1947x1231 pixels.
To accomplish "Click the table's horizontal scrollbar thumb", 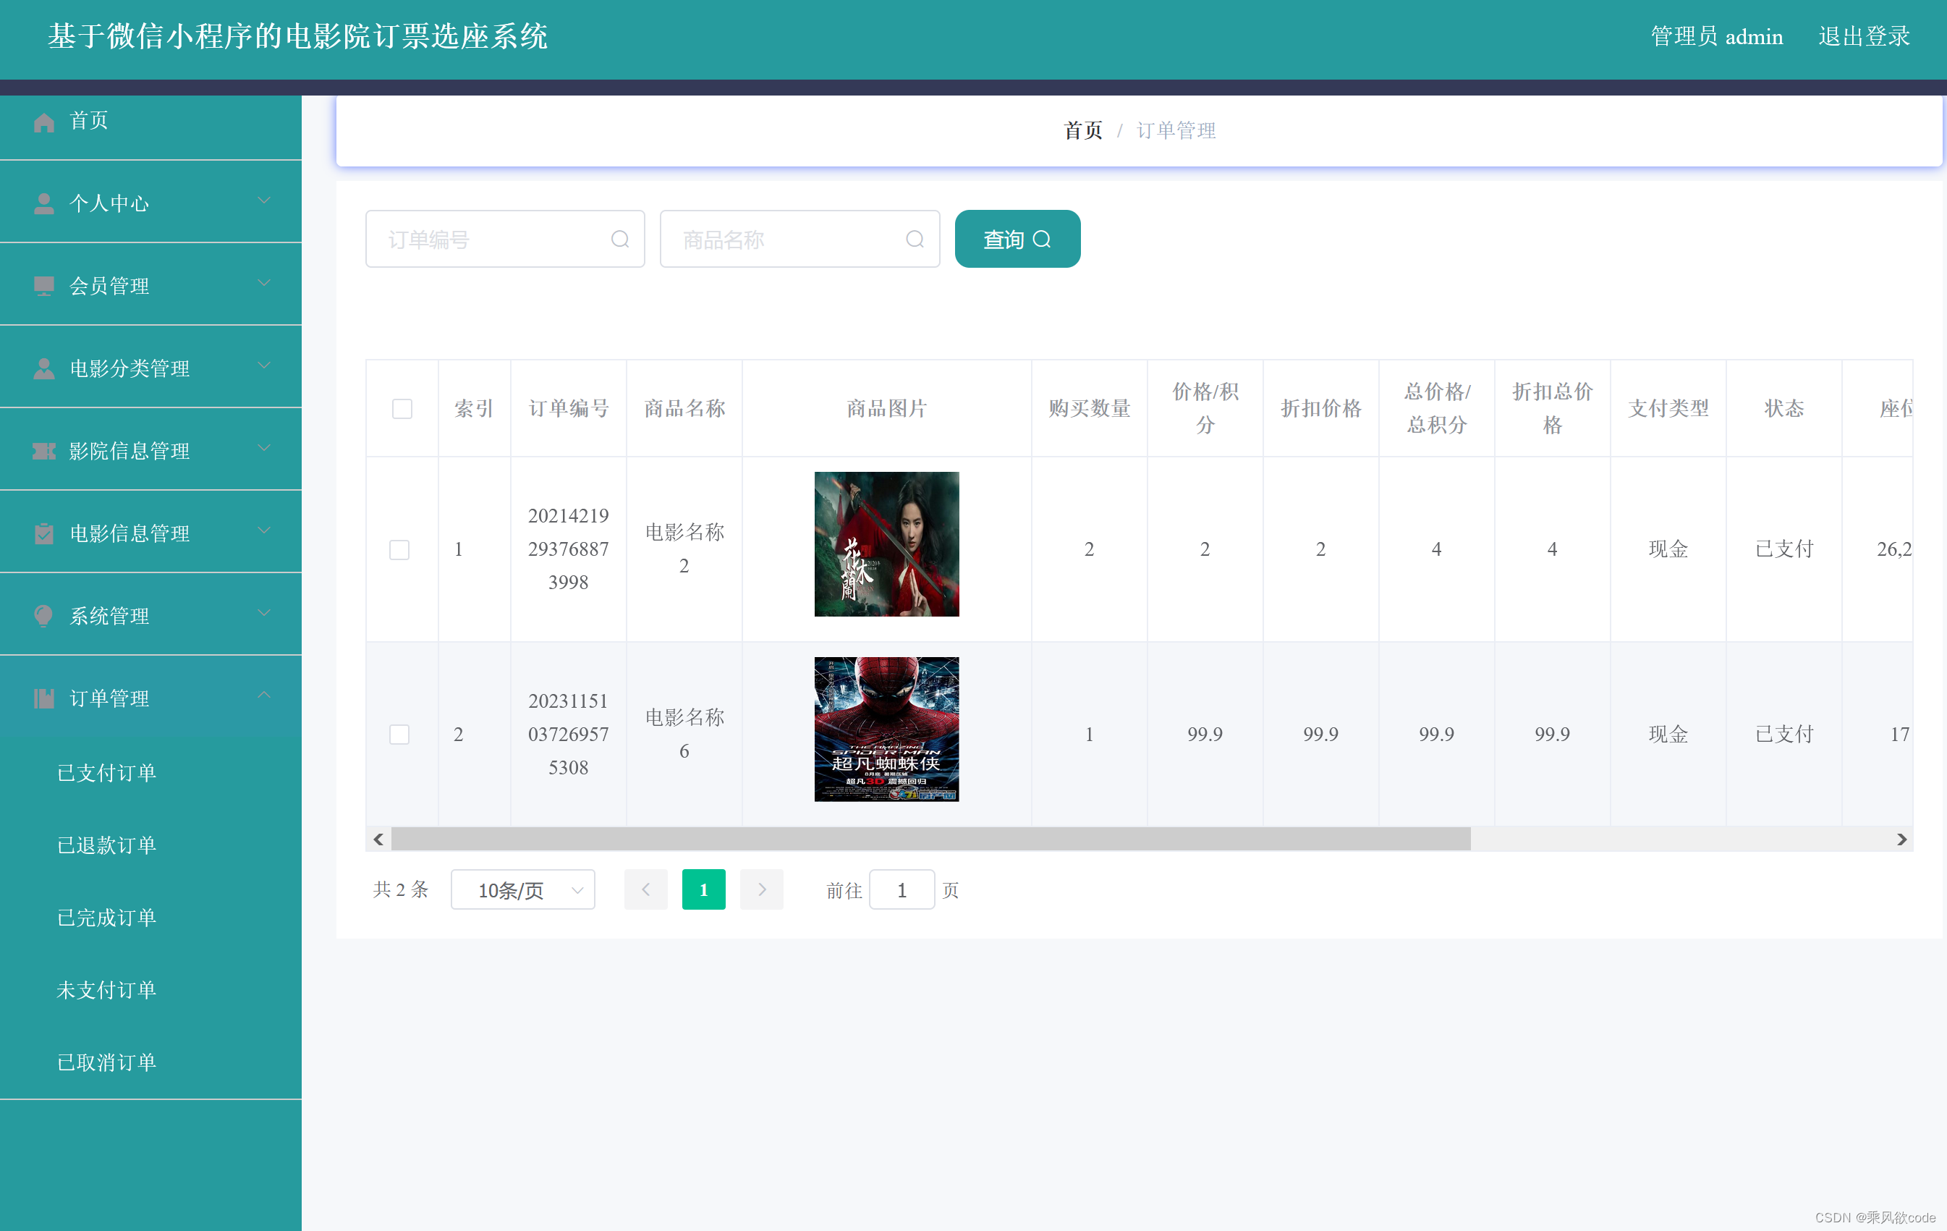I will (930, 839).
